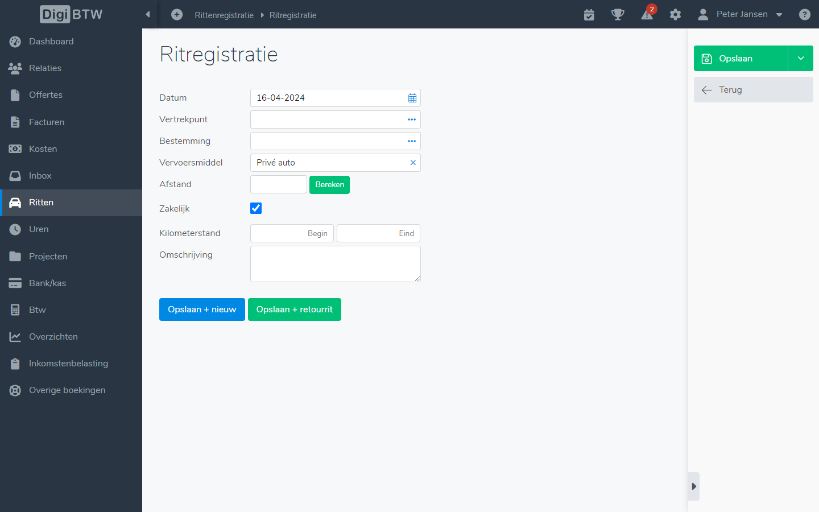Image resolution: width=819 pixels, height=512 pixels.
Task: Click Inbox tray icon
Action: click(x=15, y=176)
